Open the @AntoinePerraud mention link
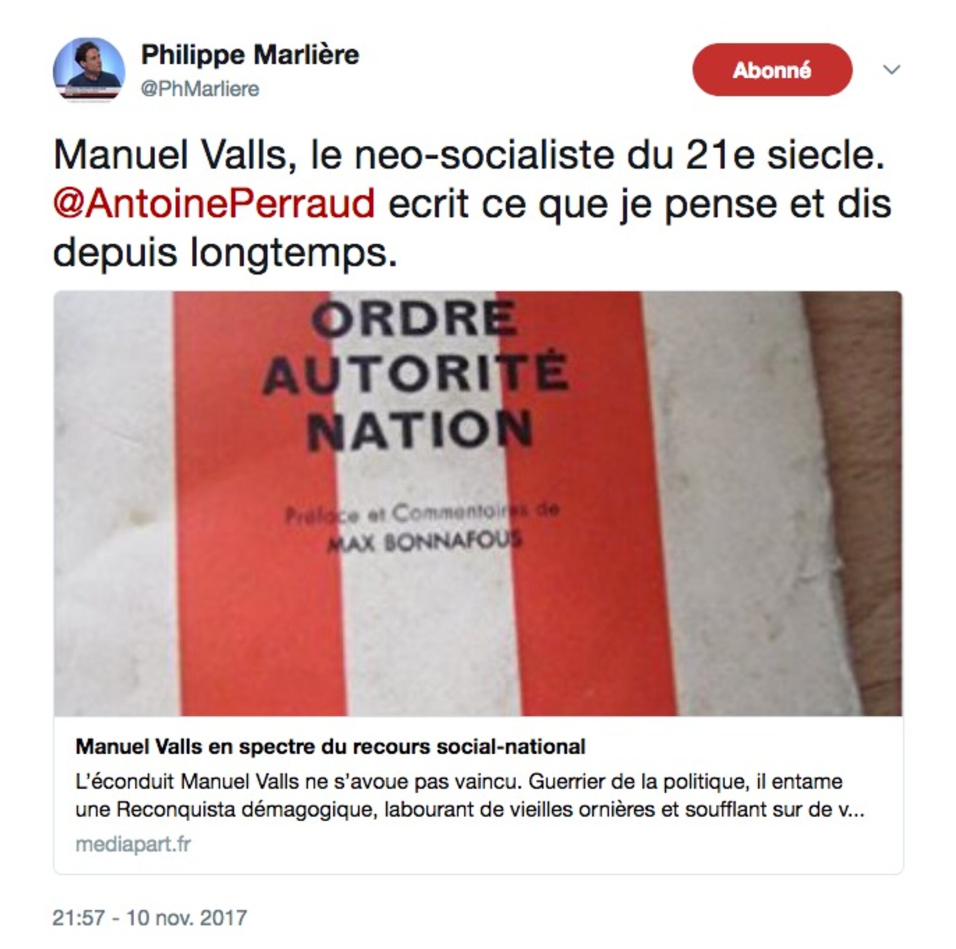956x949 pixels. point(214,203)
